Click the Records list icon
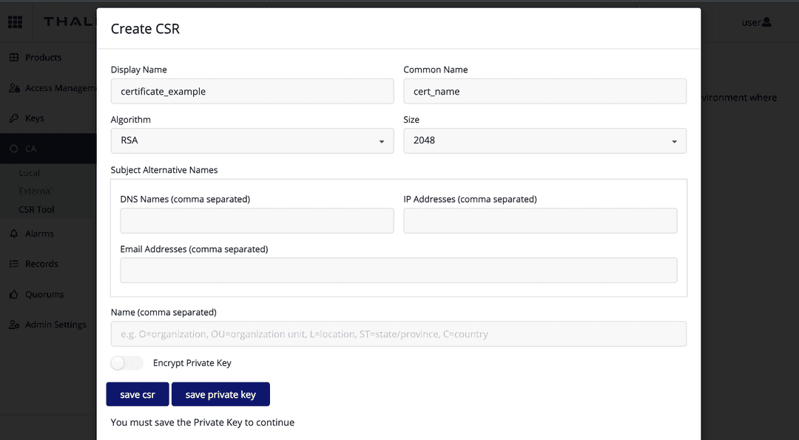The height and width of the screenshot is (440, 799). tap(14, 264)
